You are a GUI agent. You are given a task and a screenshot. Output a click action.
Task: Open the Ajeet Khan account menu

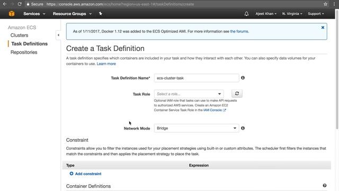(x=266, y=14)
